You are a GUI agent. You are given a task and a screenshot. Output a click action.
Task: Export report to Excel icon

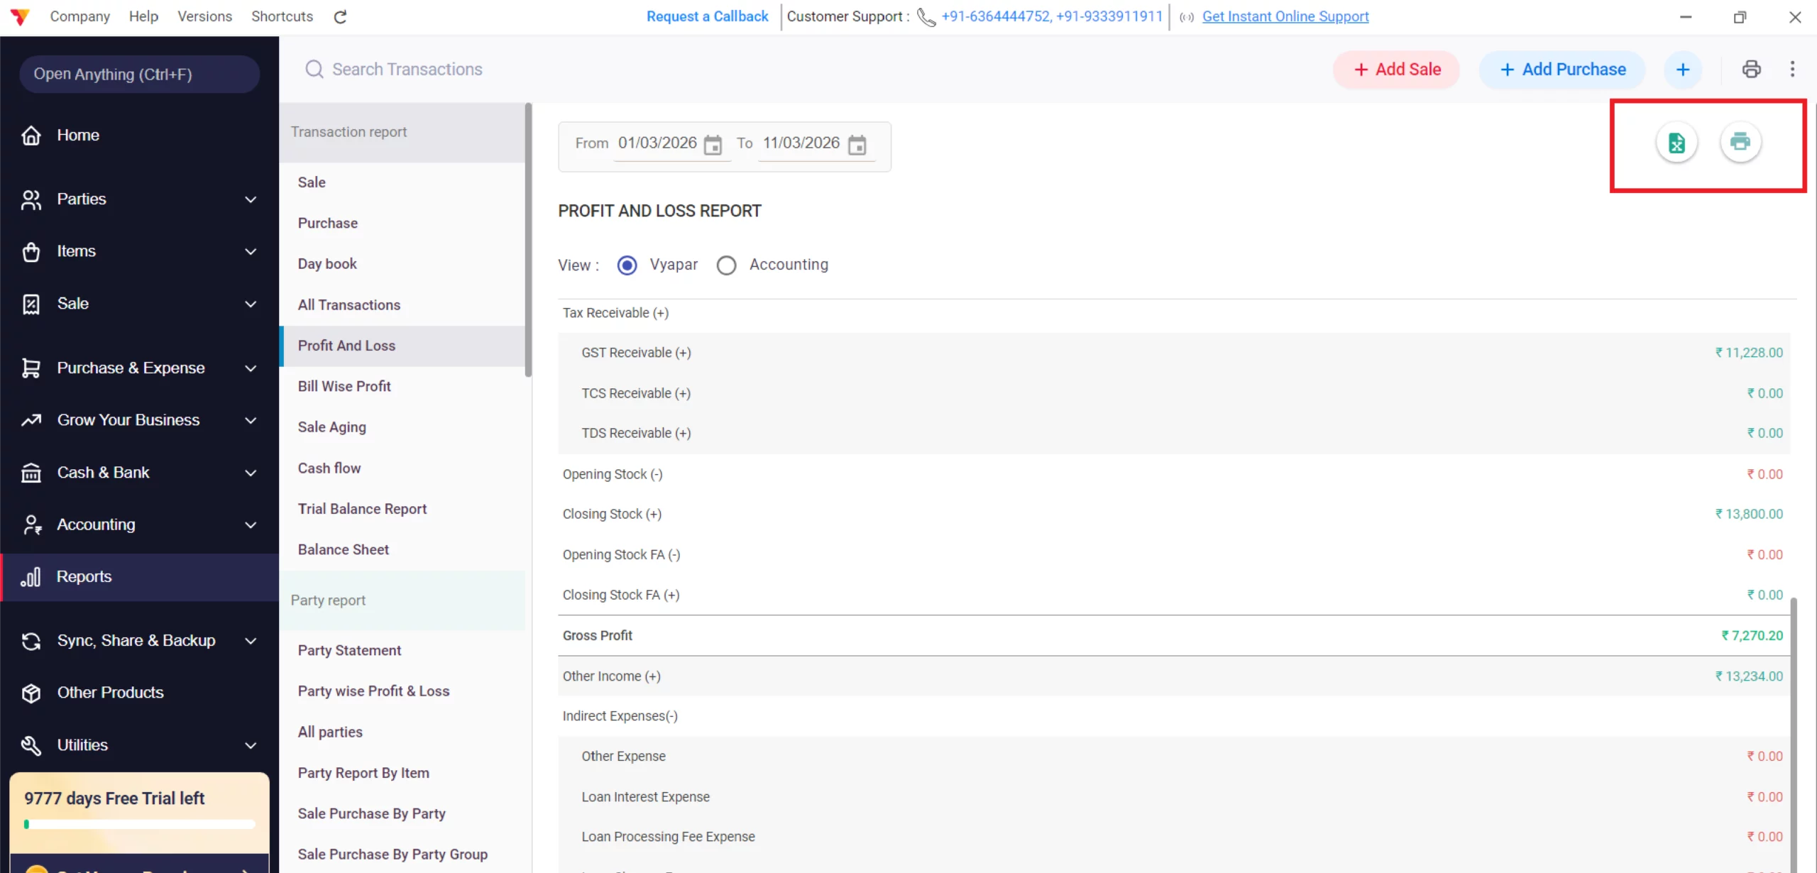(x=1676, y=143)
